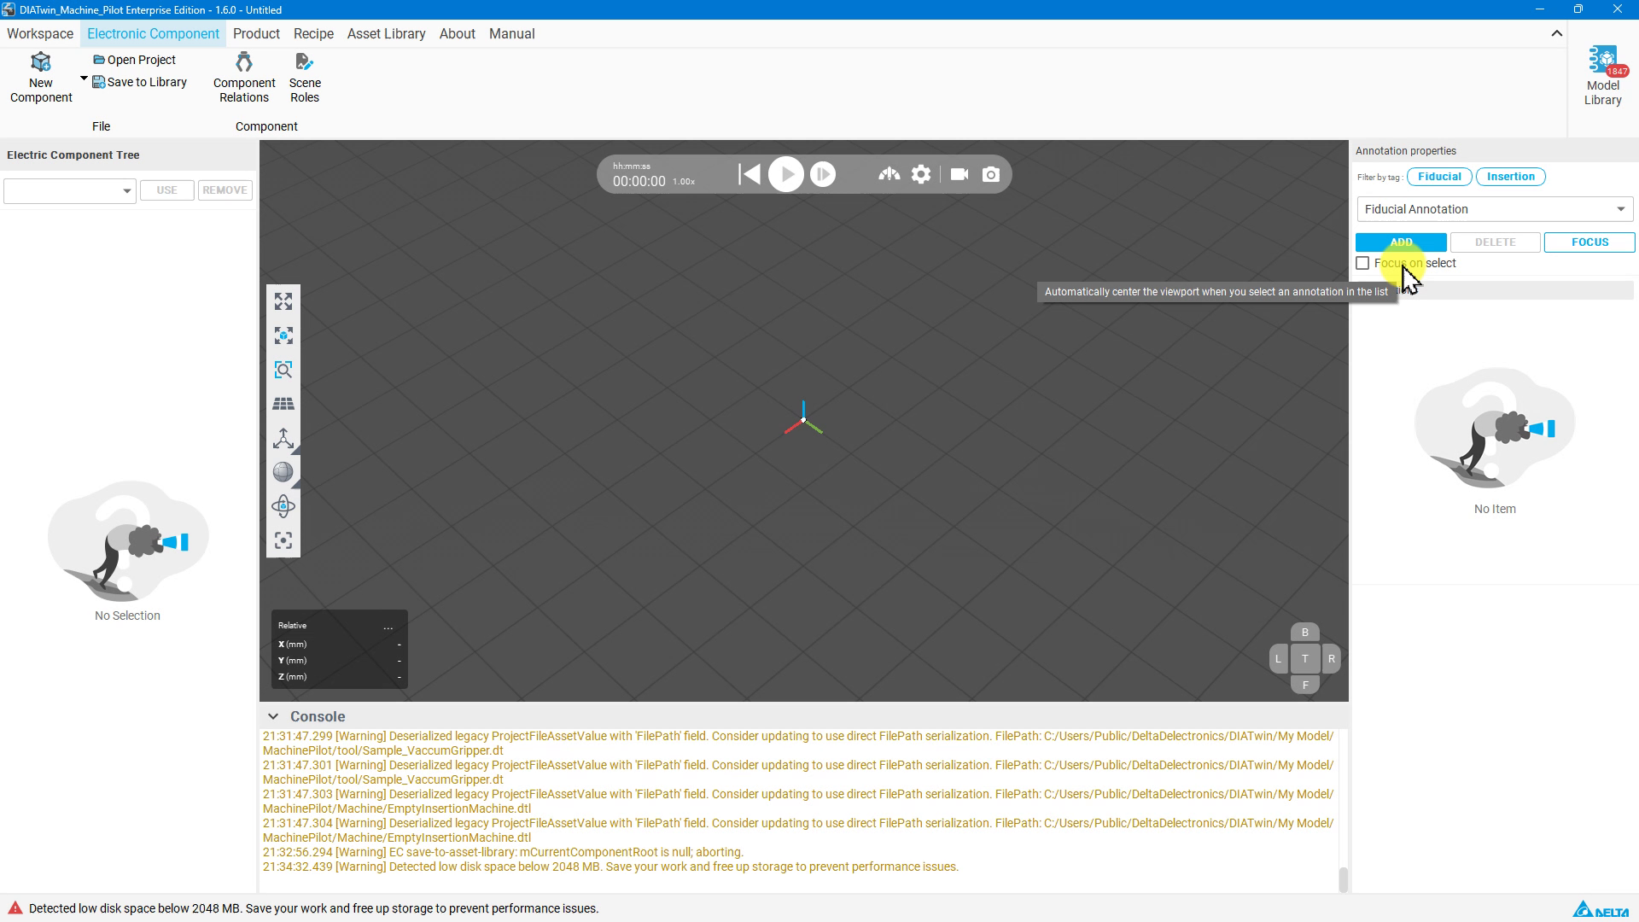
Task: Open Component Relations tool
Action: click(x=244, y=78)
